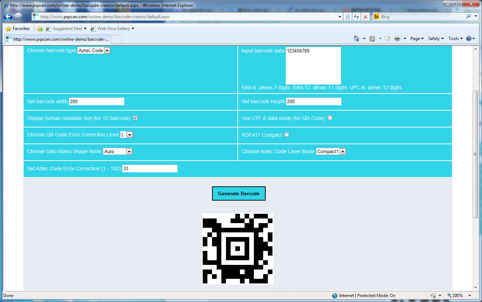Go to Home page icon
The height and width of the screenshot is (302, 482).
356,39
